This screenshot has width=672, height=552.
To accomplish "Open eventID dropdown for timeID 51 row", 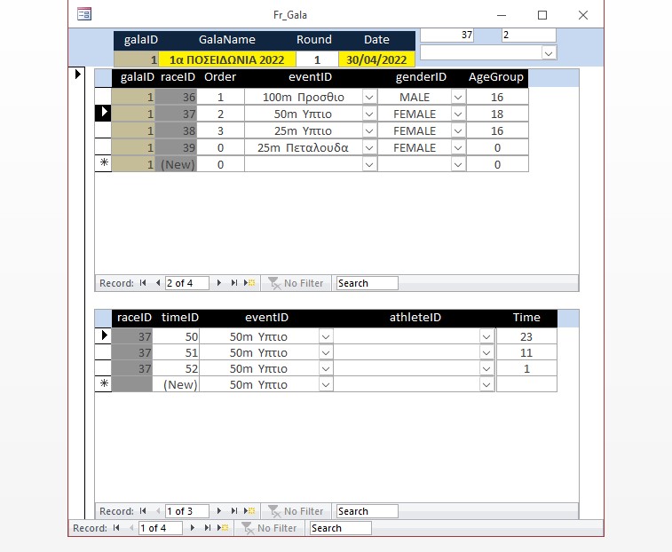I will 326,352.
